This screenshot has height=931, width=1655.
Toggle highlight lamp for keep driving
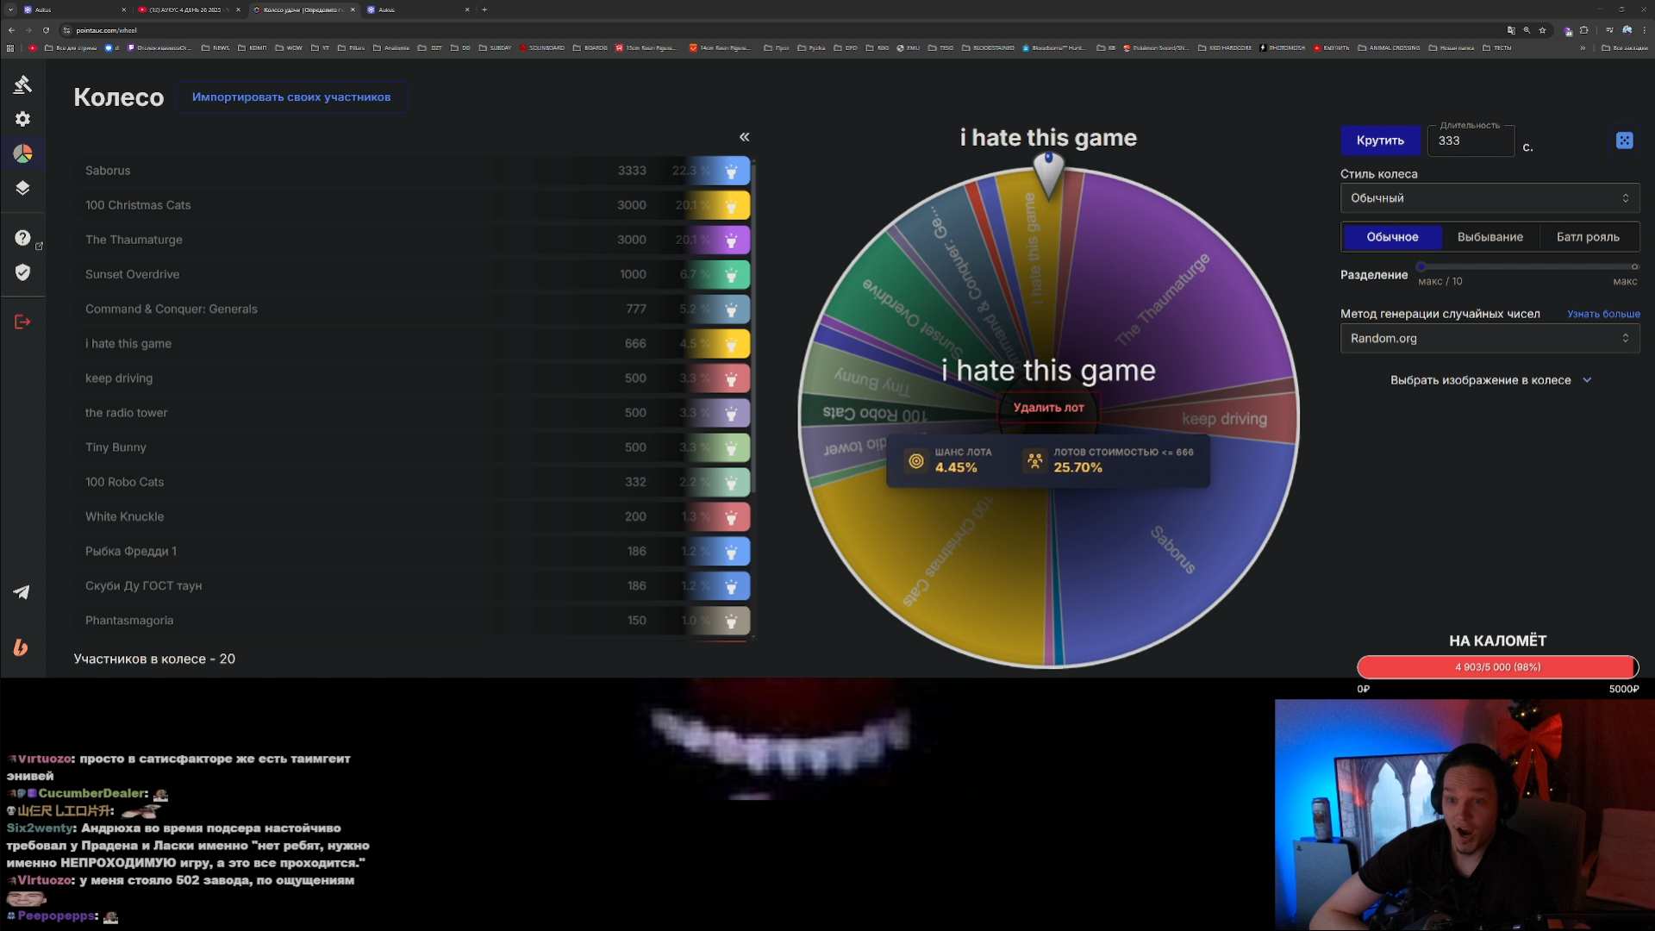point(731,378)
